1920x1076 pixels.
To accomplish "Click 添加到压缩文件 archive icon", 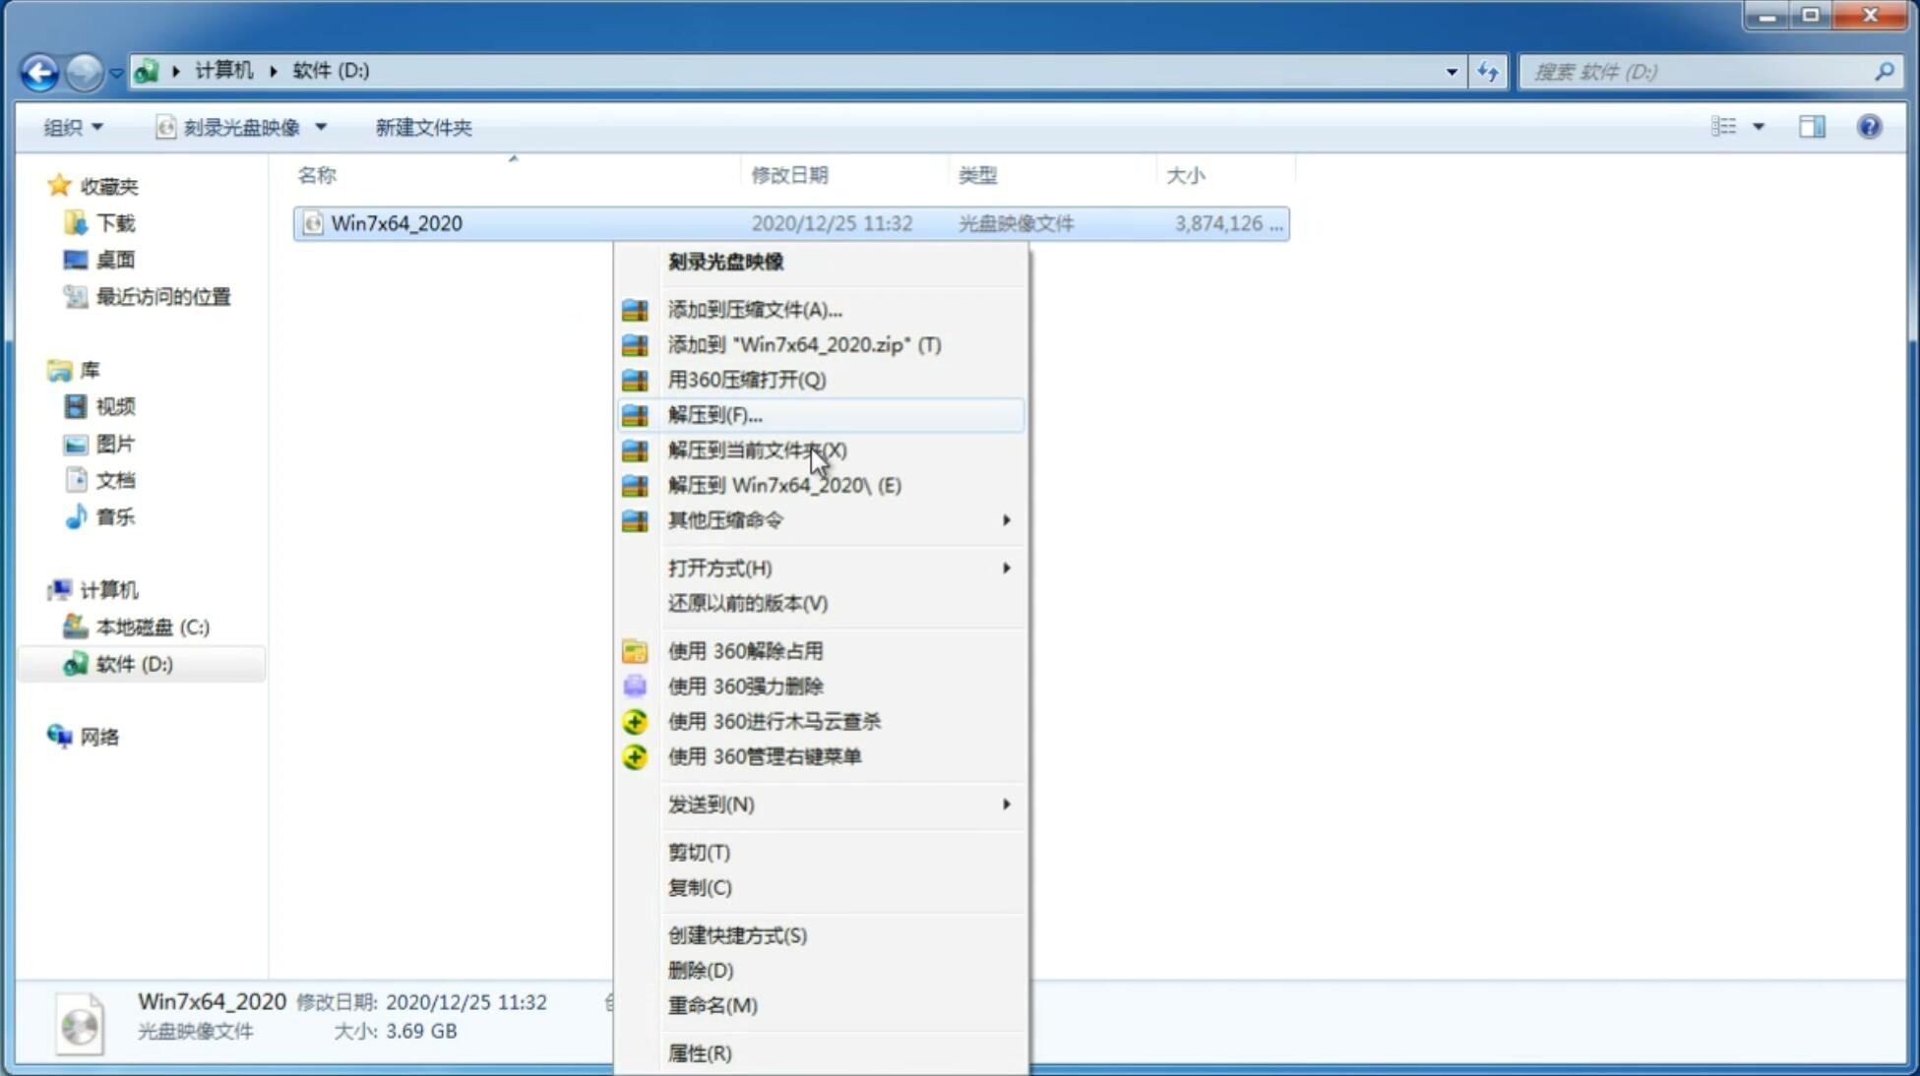I will coord(635,309).
